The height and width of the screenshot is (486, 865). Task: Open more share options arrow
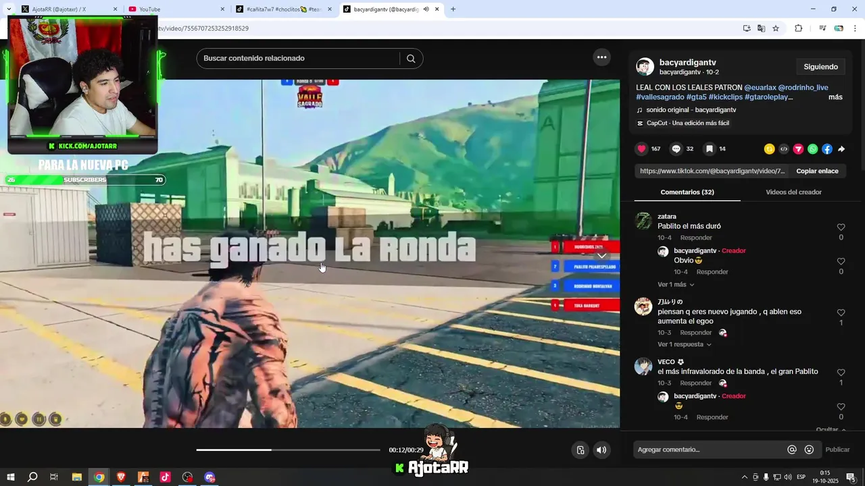(841, 149)
